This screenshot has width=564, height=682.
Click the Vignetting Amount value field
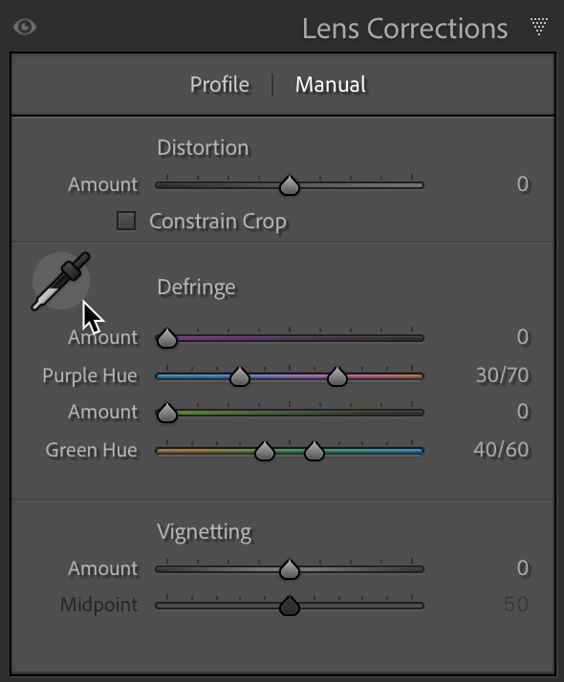523,568
